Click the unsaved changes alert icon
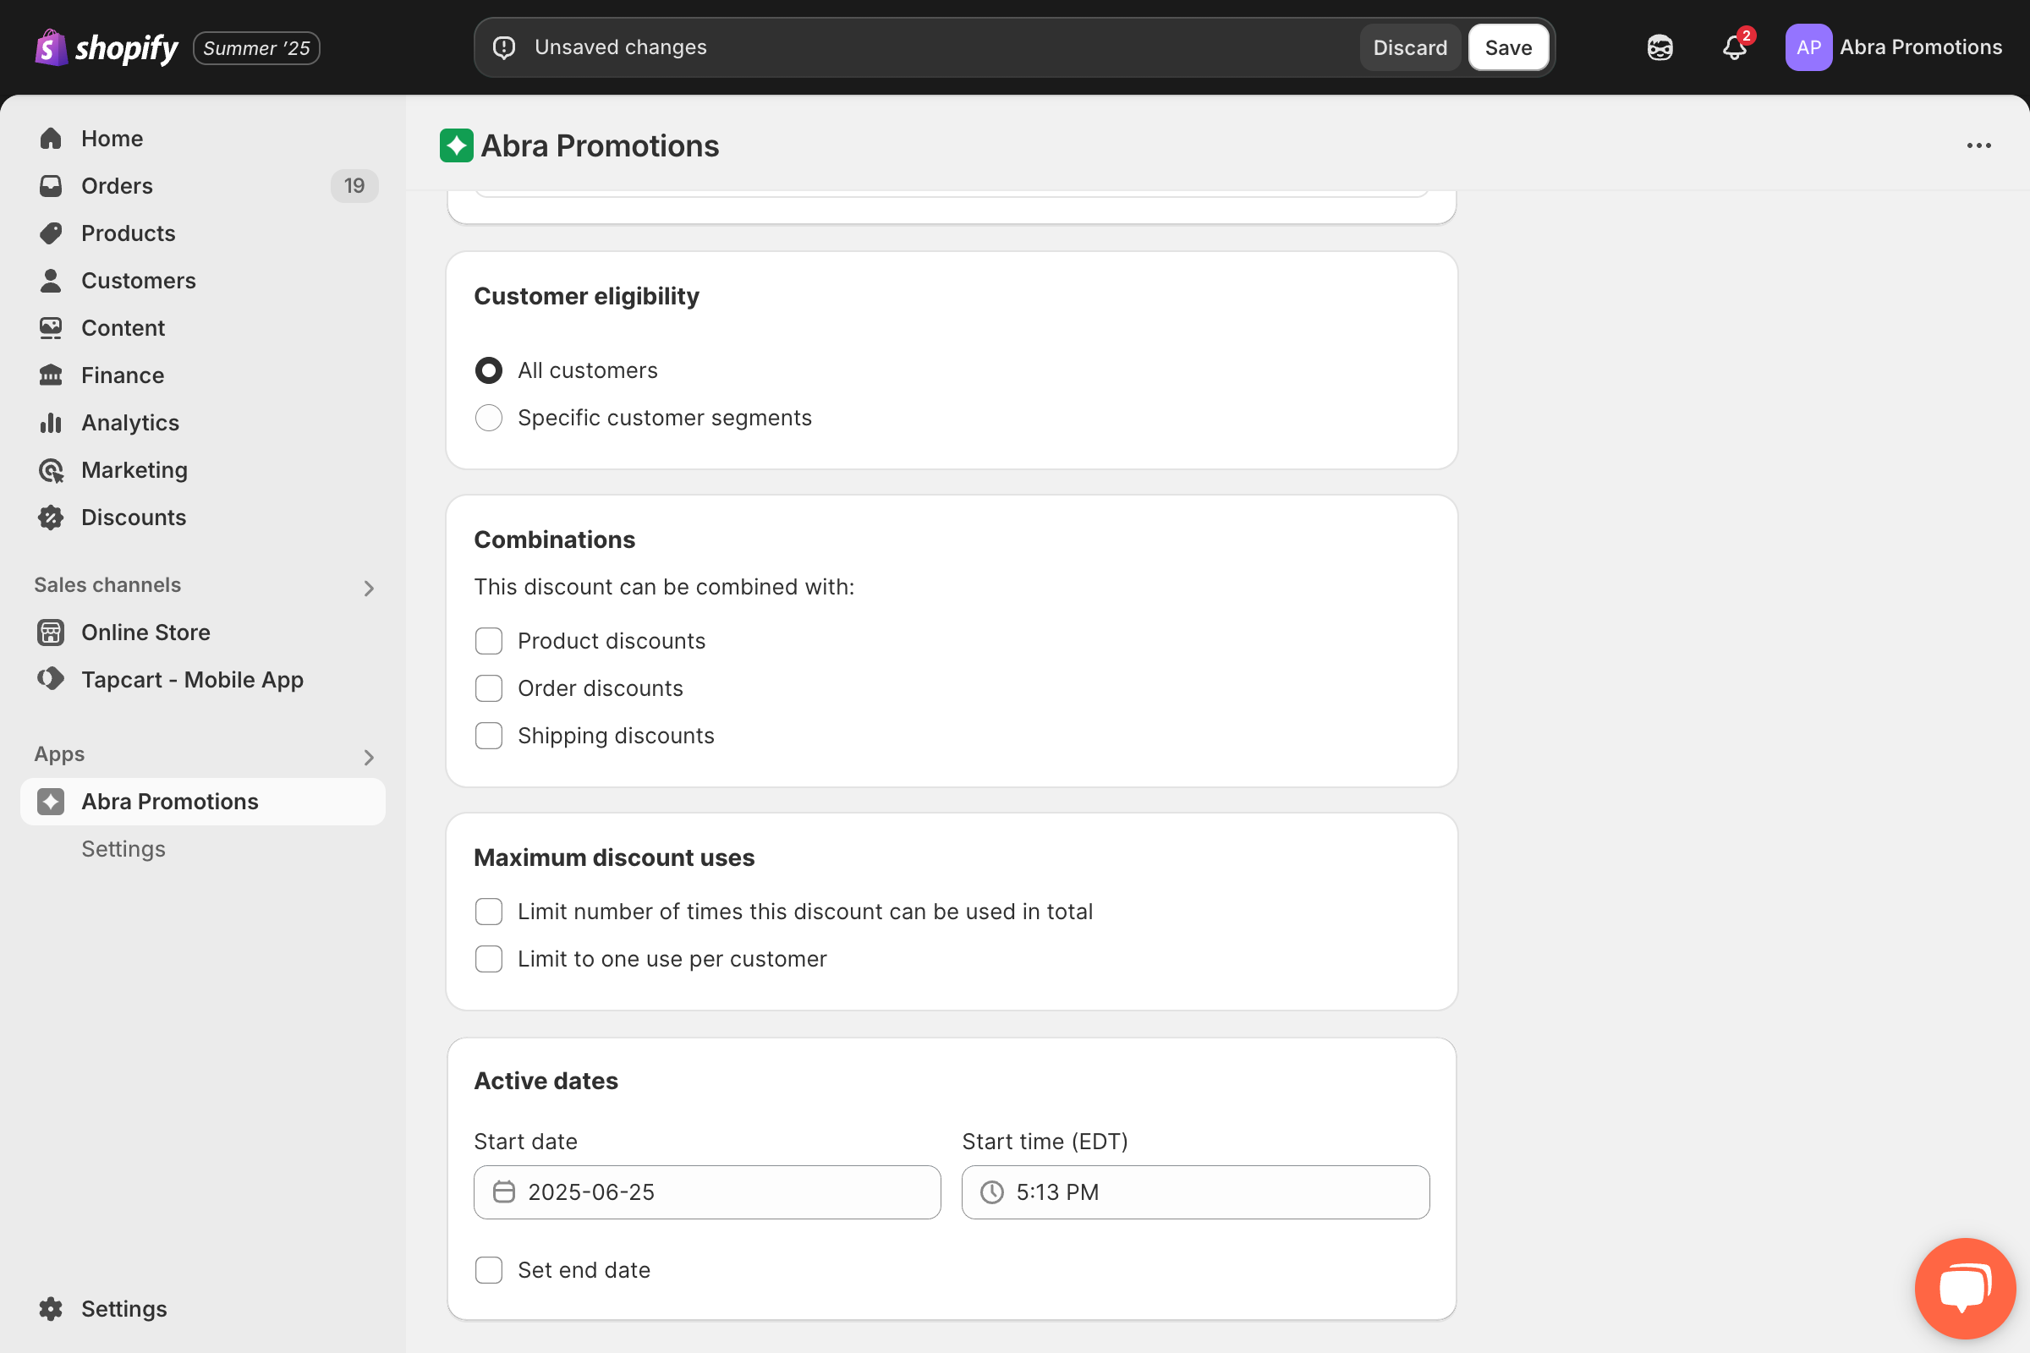2030x1353 pixels. click(x=504, y=47)
